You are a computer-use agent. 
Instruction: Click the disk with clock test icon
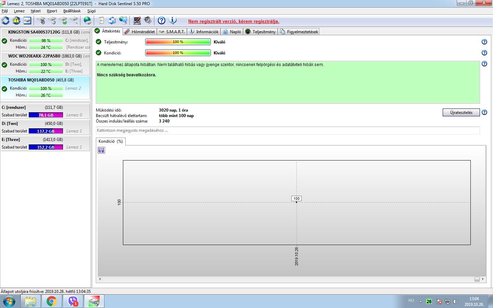pyautogui.click(x=52, y=21)
